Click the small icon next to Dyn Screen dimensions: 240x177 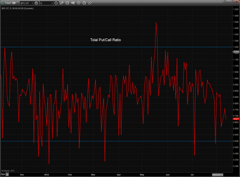(x=7, y=175)
